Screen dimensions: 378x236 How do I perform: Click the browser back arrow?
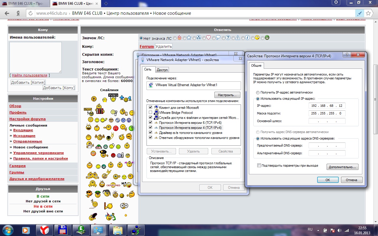pyautogui.click(x=7, y=13)
